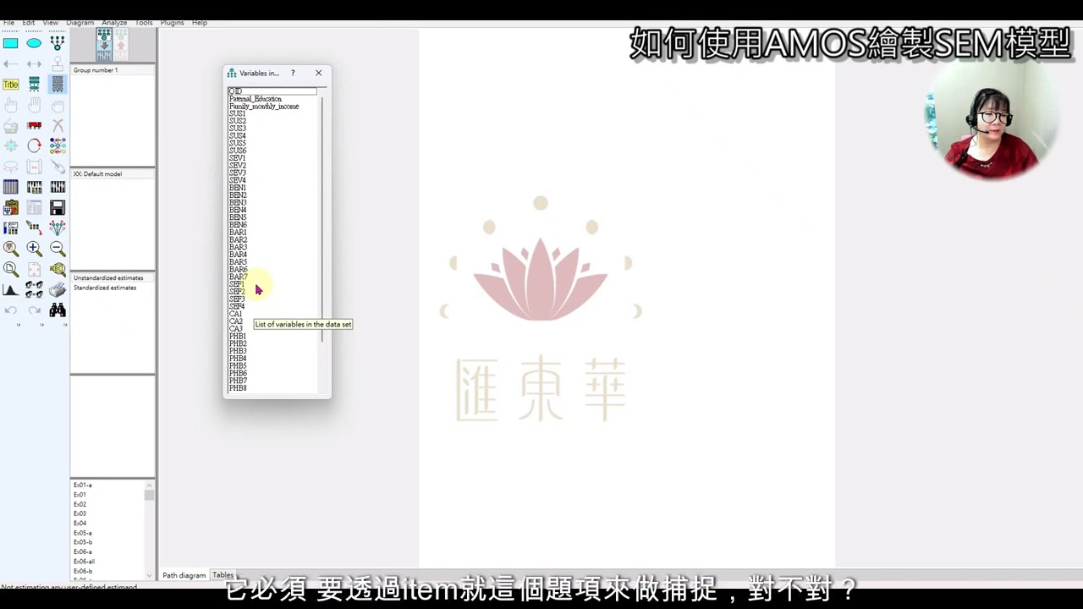This screenshot has height=609, width=1083.
Task: Select SEF4 variable in the list
Action: 237,306
